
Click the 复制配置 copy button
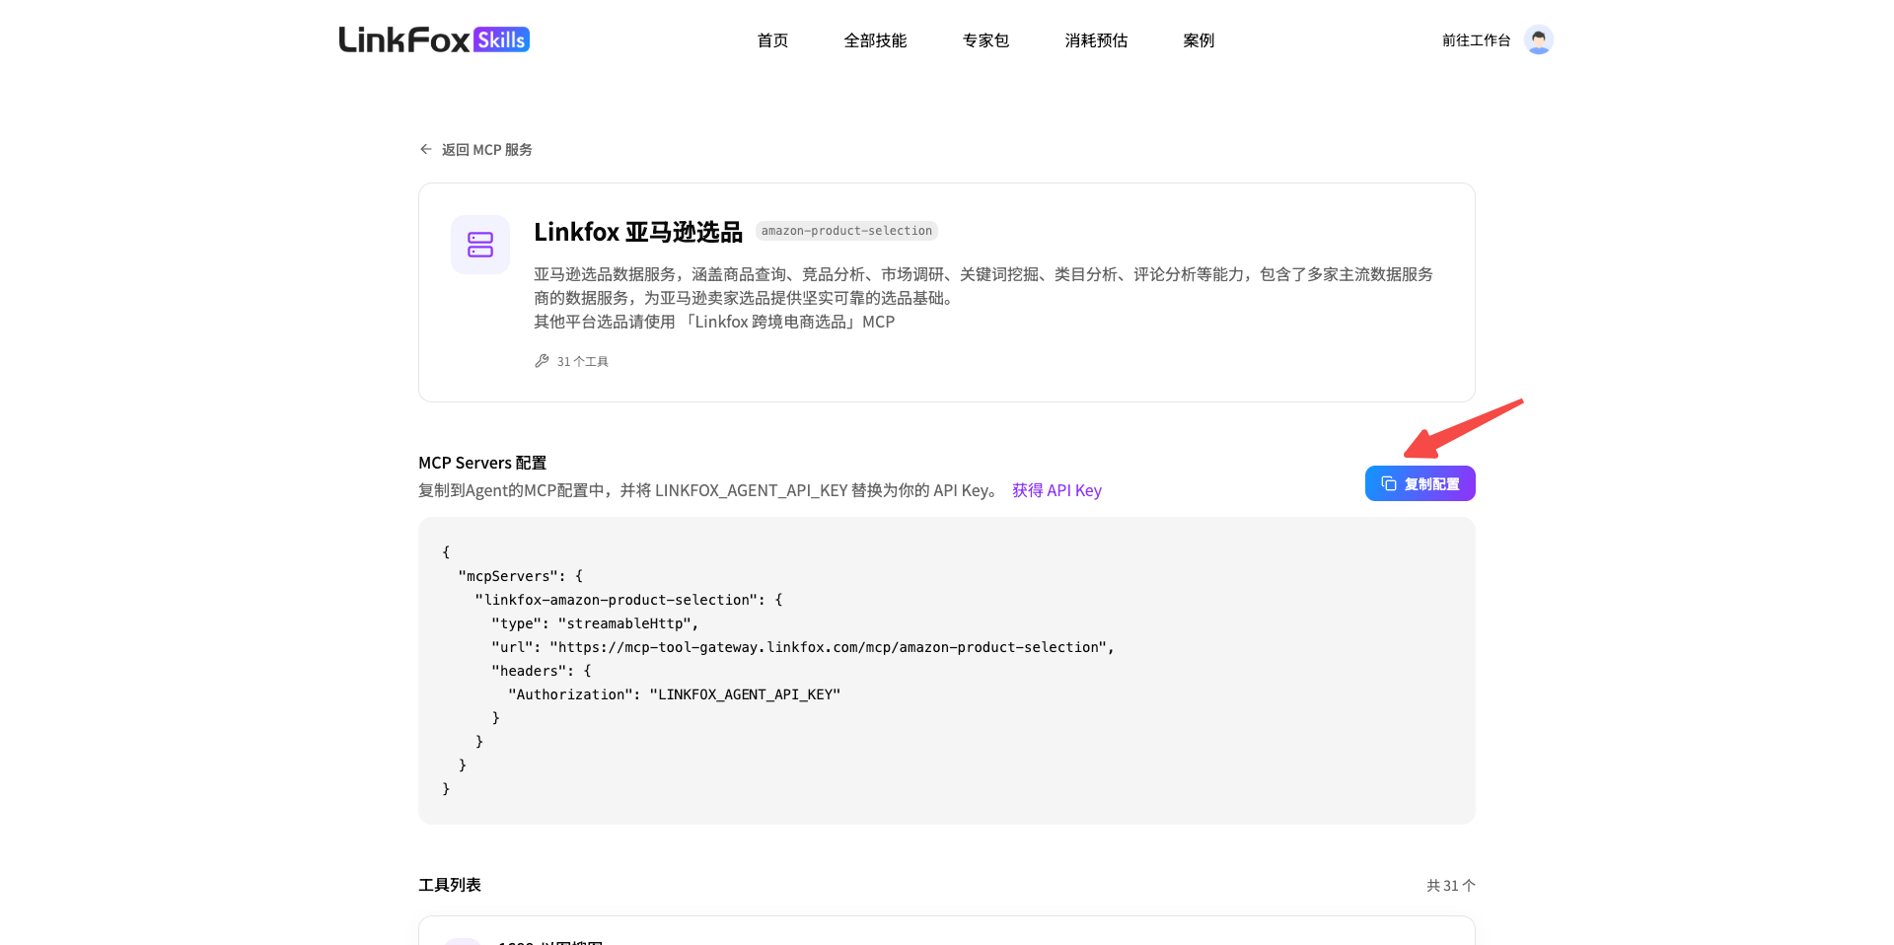coord(1420,483)
